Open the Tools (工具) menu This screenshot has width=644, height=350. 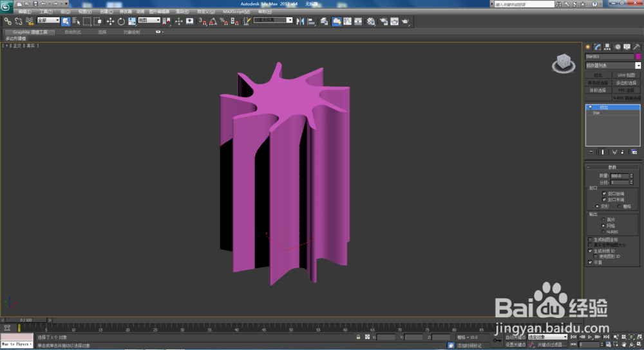[46, 12]
